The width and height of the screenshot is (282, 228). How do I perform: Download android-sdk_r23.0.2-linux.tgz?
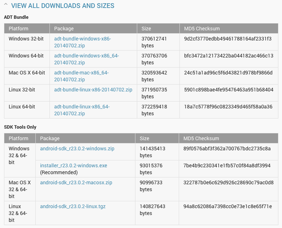[73, 206]
